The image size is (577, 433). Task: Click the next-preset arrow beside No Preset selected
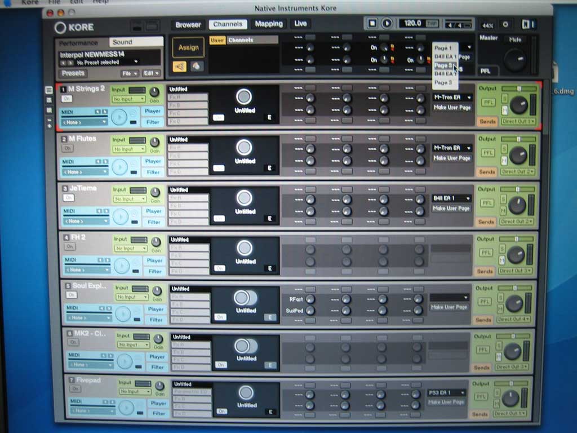click(x=70, y=63)
